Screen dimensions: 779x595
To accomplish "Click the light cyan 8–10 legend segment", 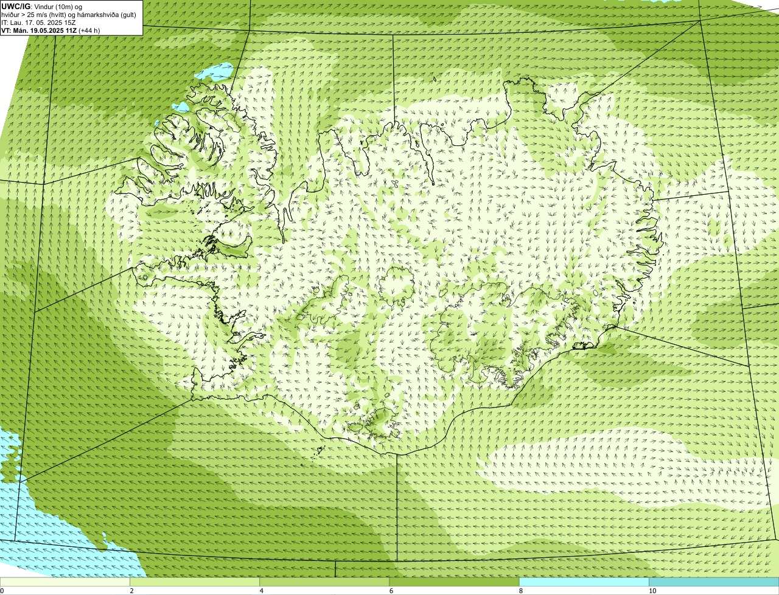I will pyautogui.click(x=584, y=582).
